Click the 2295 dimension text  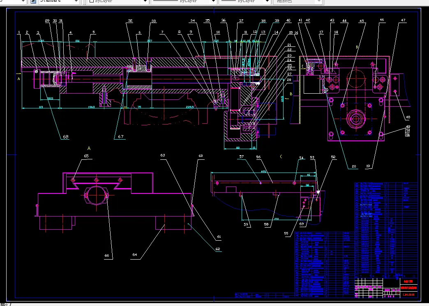coord(190,107)
